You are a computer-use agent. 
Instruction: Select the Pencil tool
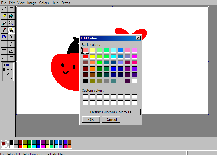click(4, 30)
